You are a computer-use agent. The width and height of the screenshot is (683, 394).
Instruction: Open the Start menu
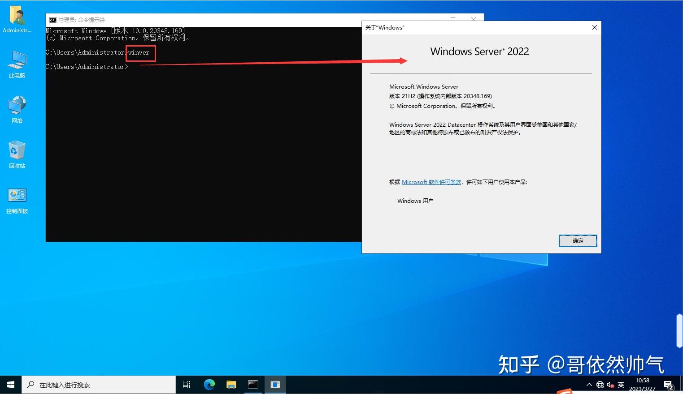(x=10, y=384)
